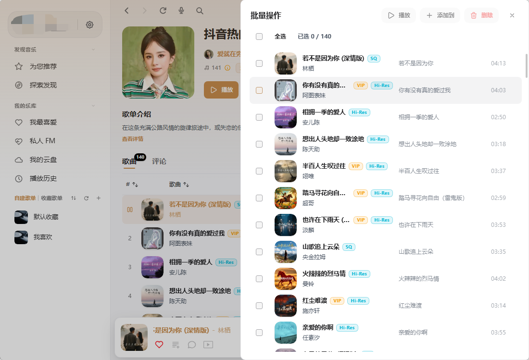529x360 pixels.
Task: Open the video icon in player bar
Action: coord(208,345)
